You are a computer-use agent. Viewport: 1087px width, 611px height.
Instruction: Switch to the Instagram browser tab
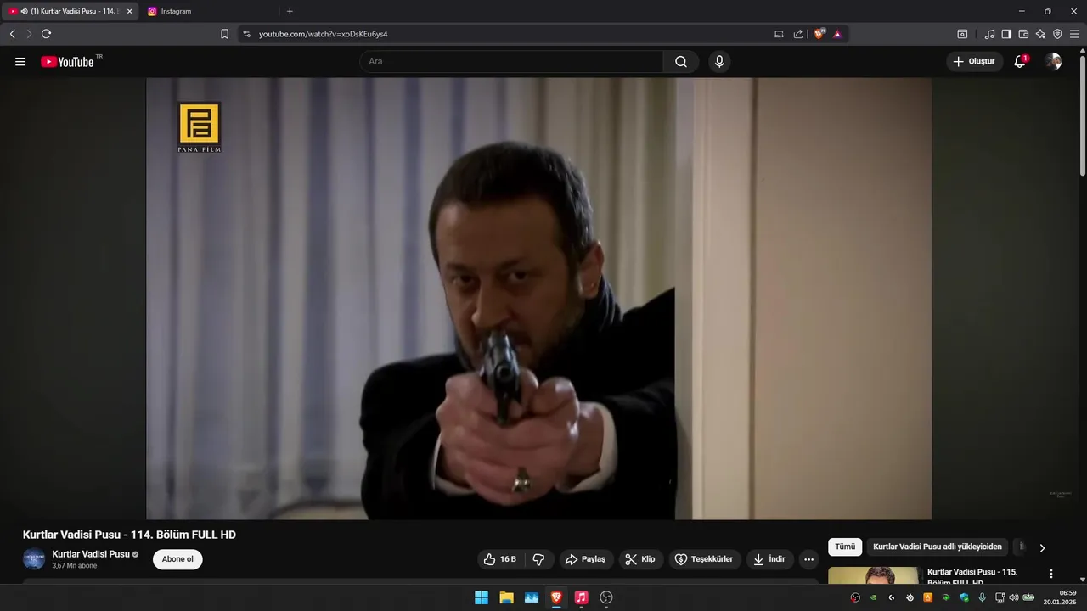(x=208, y=11)
